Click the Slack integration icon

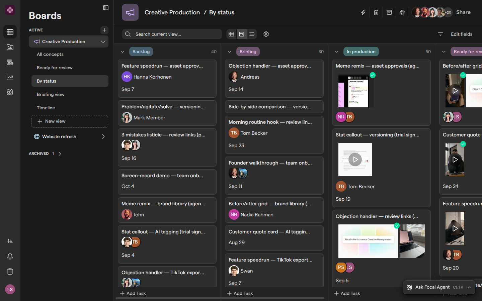click(x=402, y=12)
